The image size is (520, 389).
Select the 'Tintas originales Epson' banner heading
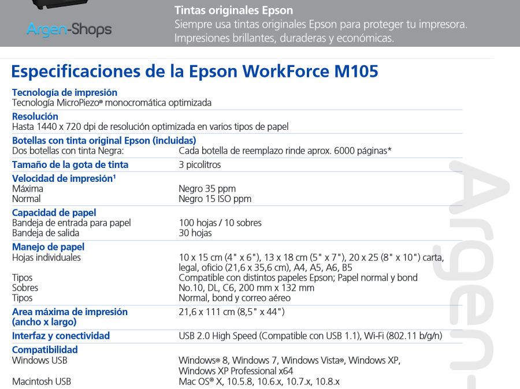[234, 10]
